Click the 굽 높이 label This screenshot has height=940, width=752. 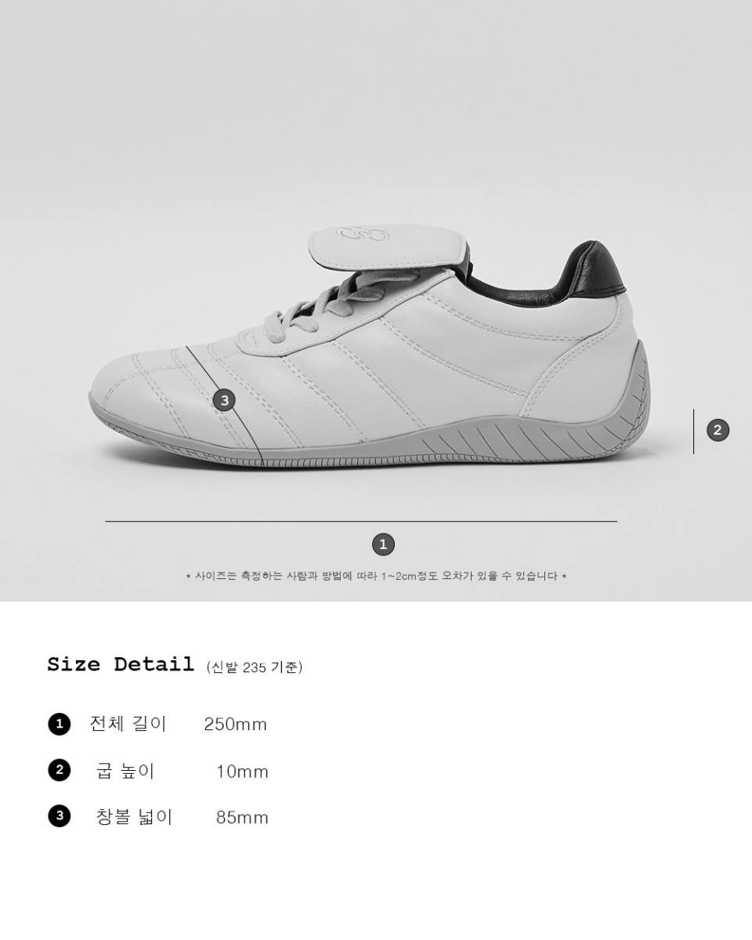click(125, 771)
